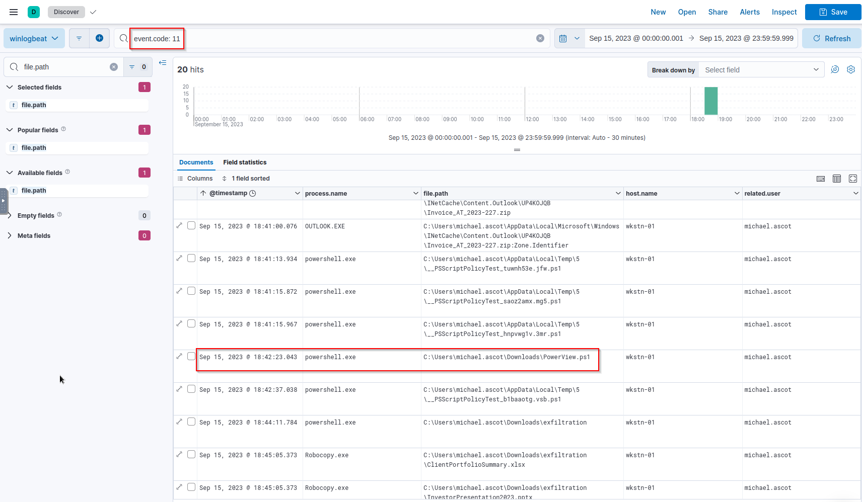Clear the file.path field search

tap(114, 67)
